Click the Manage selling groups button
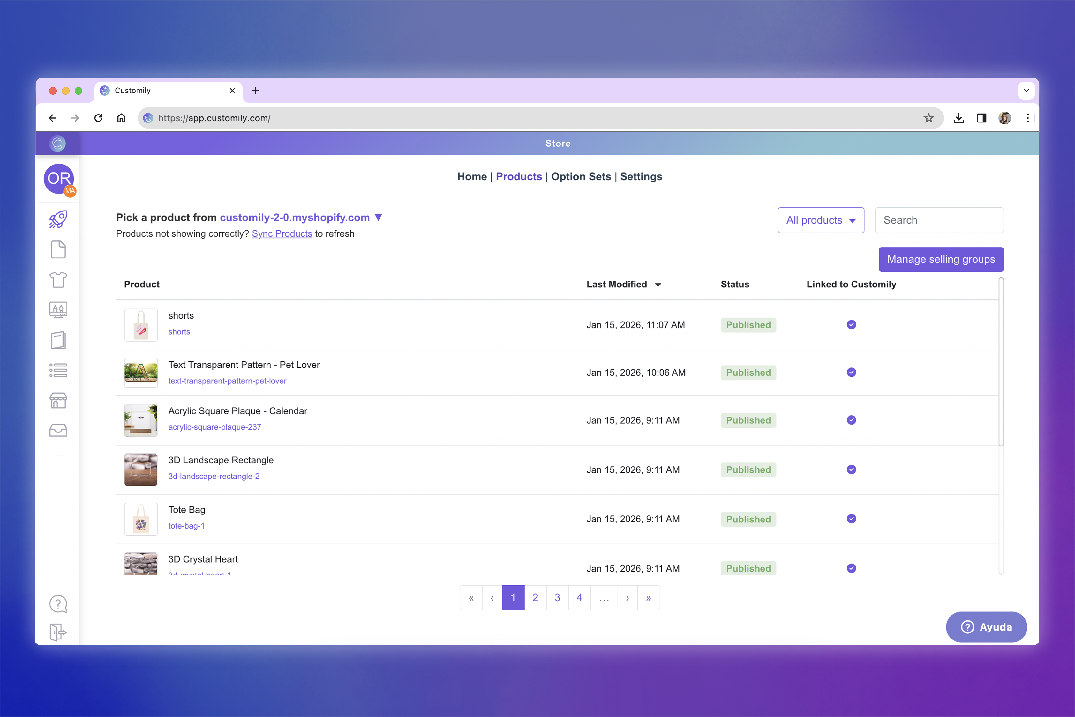 941,259
